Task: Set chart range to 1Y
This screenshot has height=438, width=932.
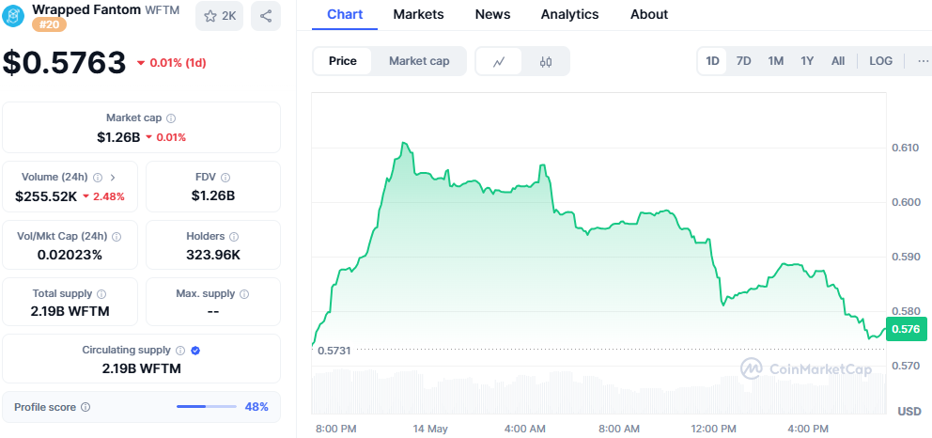Action: 807,60
